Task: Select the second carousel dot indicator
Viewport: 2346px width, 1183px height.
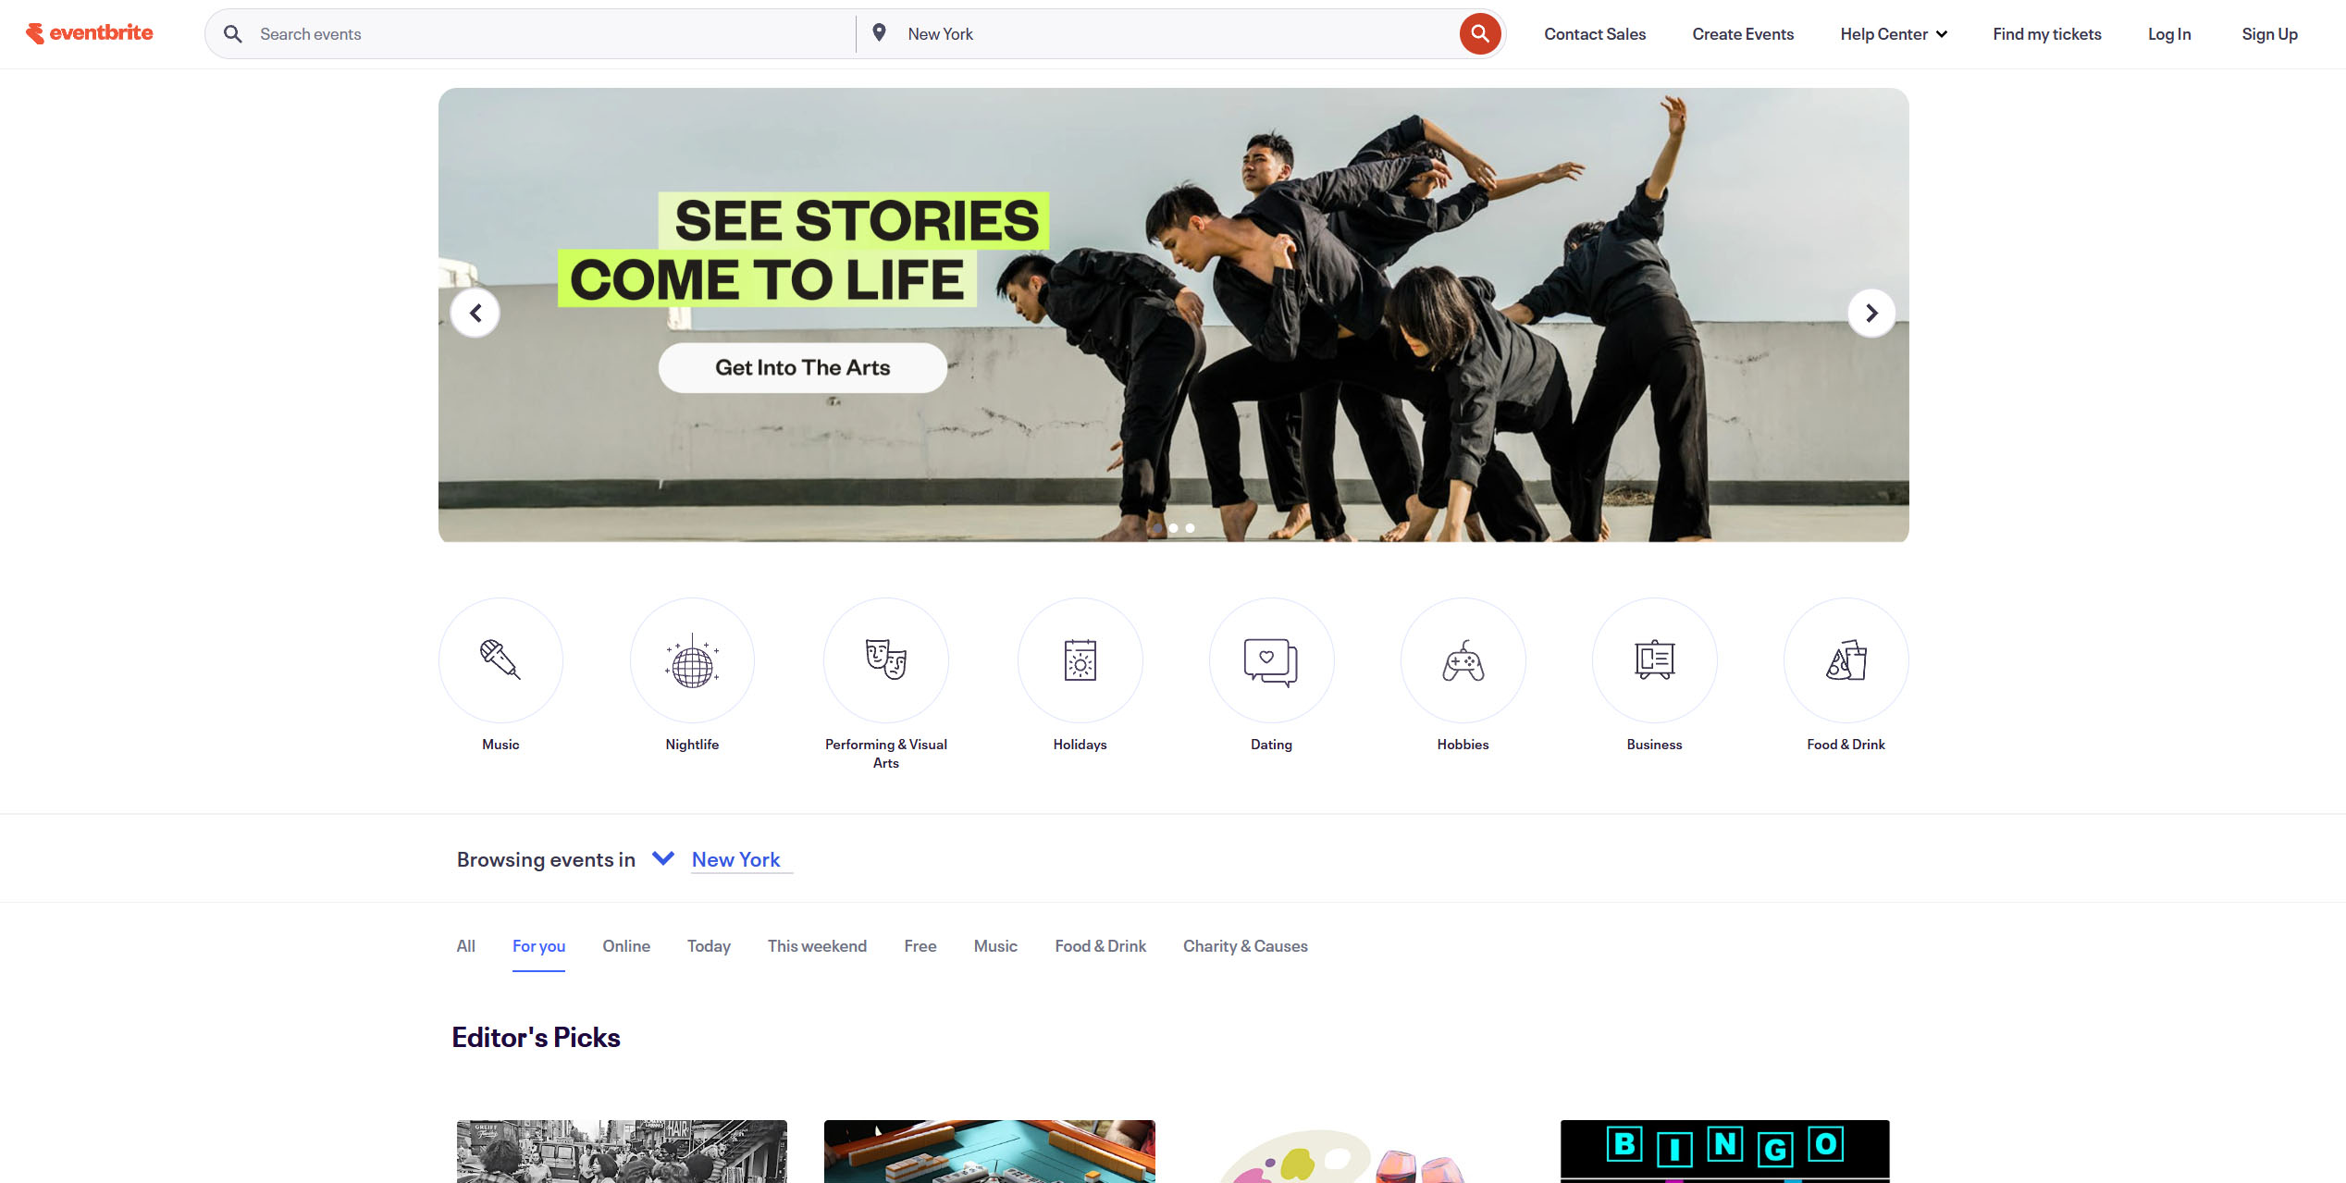Action: tap(1173, 528)
